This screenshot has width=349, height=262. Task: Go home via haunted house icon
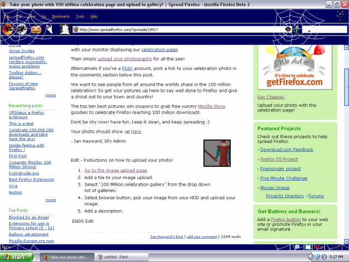(65, 29)
